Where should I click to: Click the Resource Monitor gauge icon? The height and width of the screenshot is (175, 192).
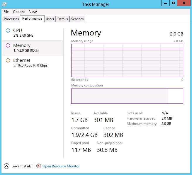pos(39,166)
